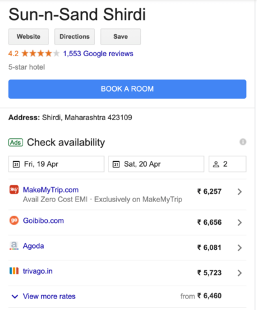Click the MakeMyTrip logo icon

[14, 190]
